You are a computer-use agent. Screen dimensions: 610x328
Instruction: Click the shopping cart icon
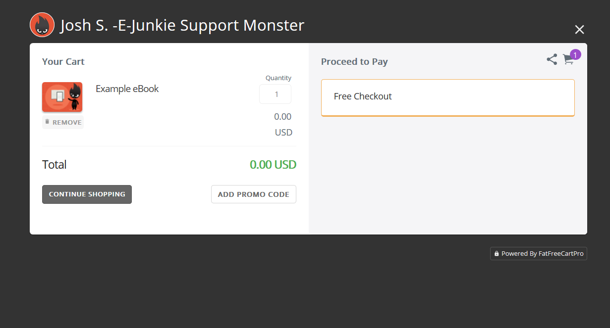click(568, 60)
